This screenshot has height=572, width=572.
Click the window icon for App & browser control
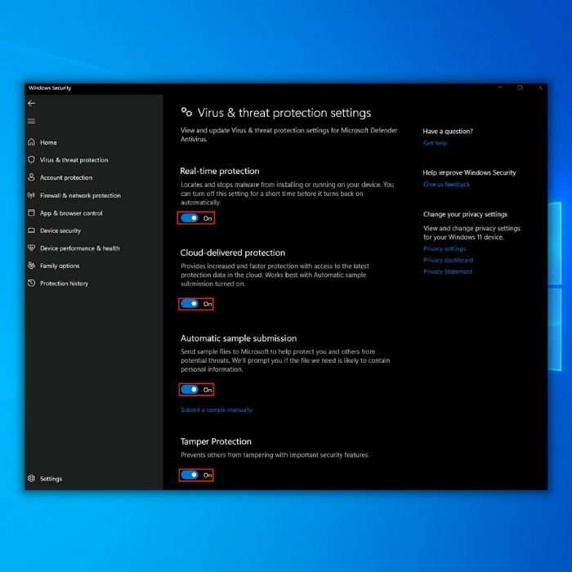pos(31,212)
